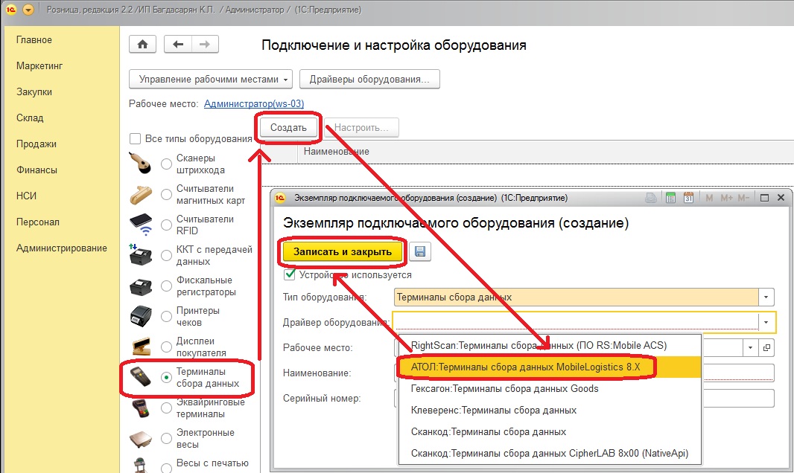794x473 pixels.
Task: Click the RFID reader icon
Action: [x=141, y=225]
